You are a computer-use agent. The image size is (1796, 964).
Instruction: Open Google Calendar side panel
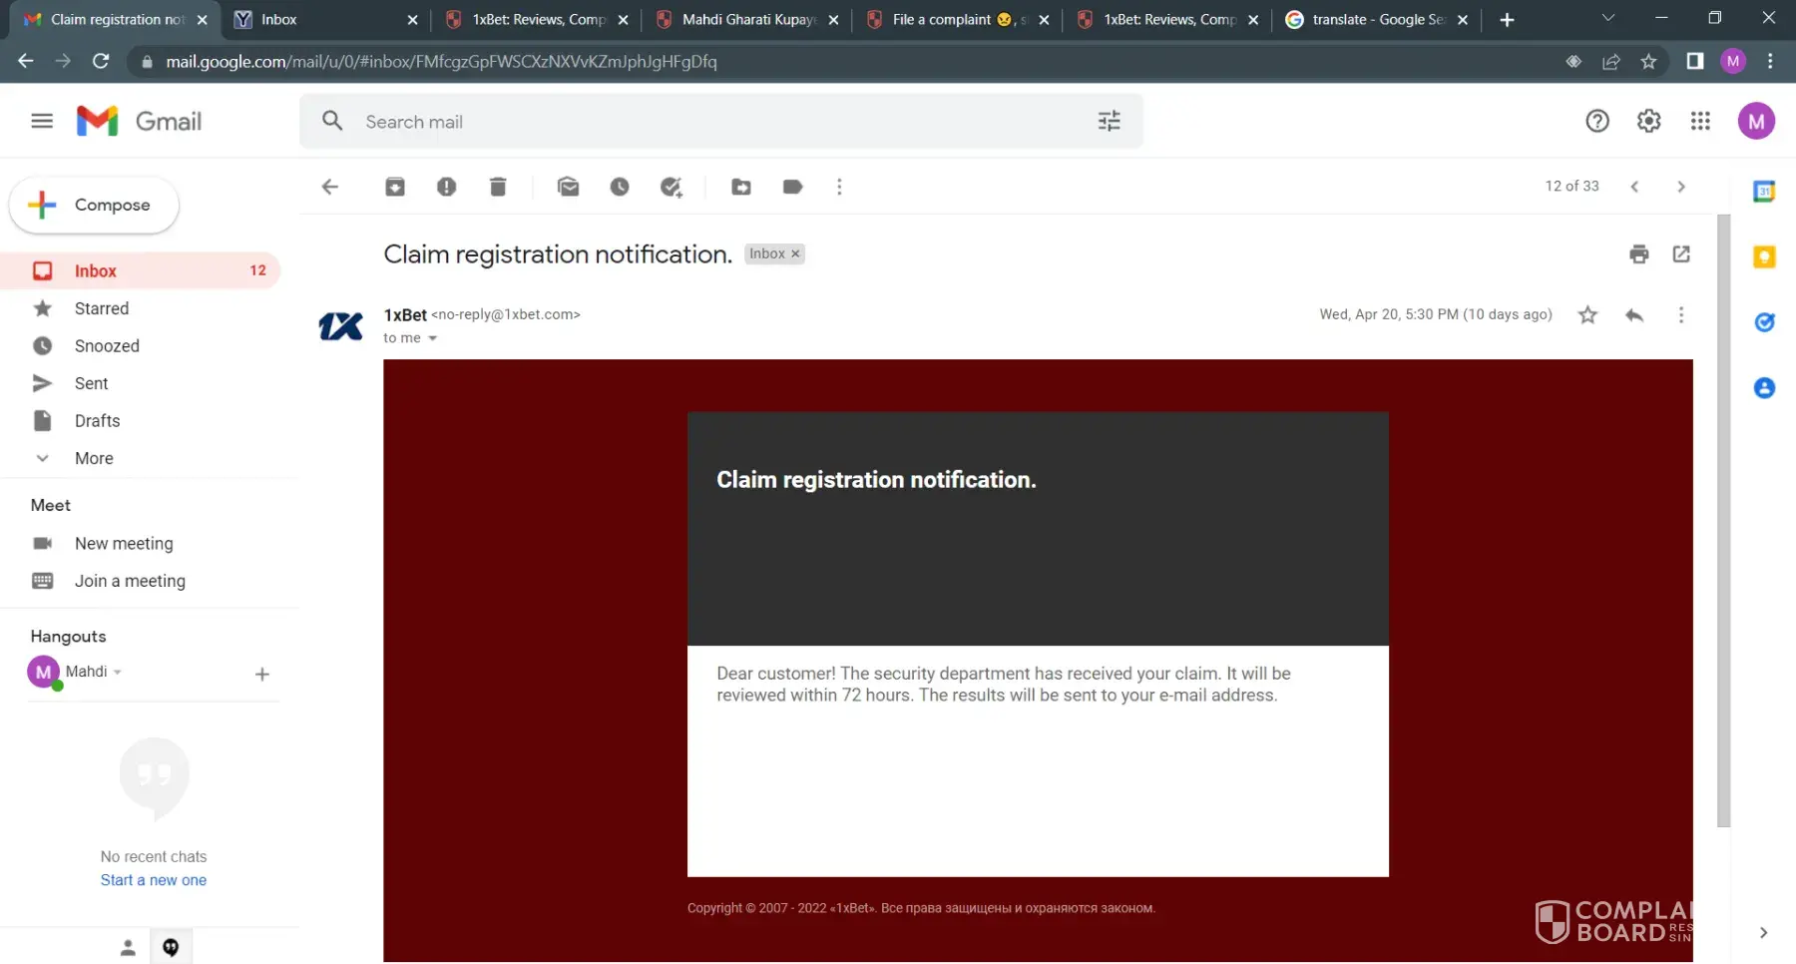coord(1764,192)
